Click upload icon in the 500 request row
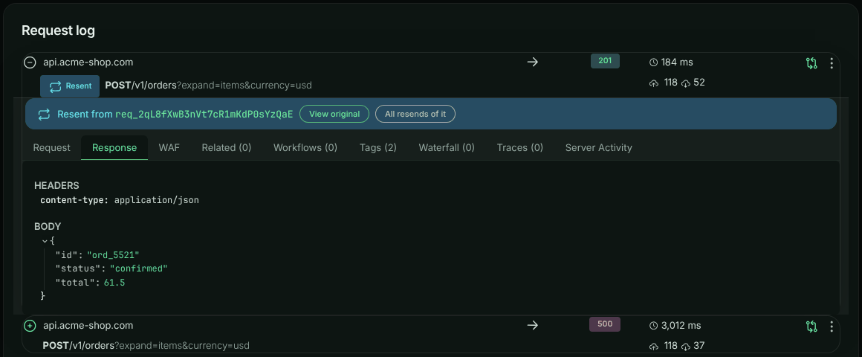Viewport: 862px width, 357px height. (x=654, y=347)
